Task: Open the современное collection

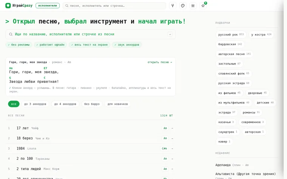Action: (x=252, y=122)
